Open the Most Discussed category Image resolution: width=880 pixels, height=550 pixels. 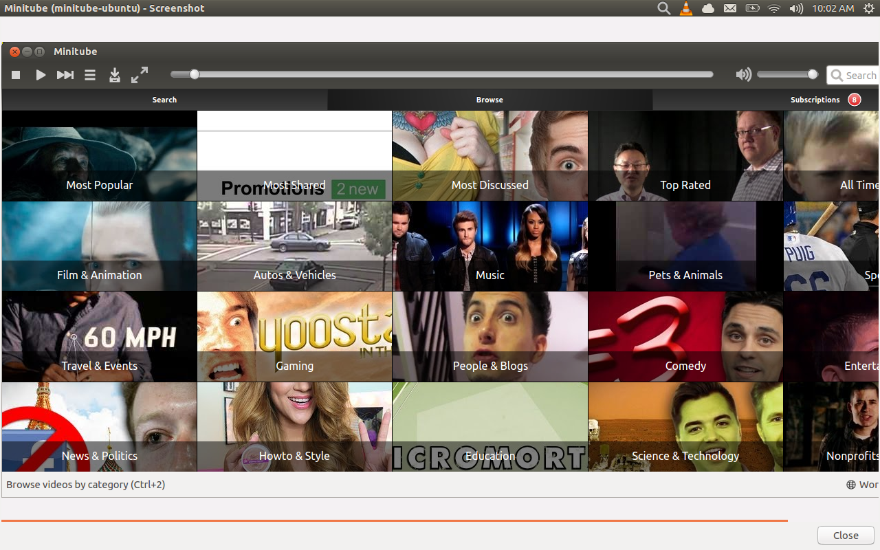pos(489,156)
